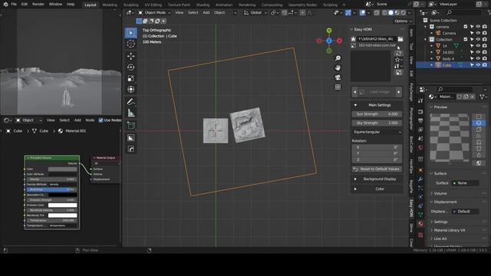The height and width of the screenshot is (276, 491).
Task: Click the red X axis gizmo dot
Action: (339, 41)
